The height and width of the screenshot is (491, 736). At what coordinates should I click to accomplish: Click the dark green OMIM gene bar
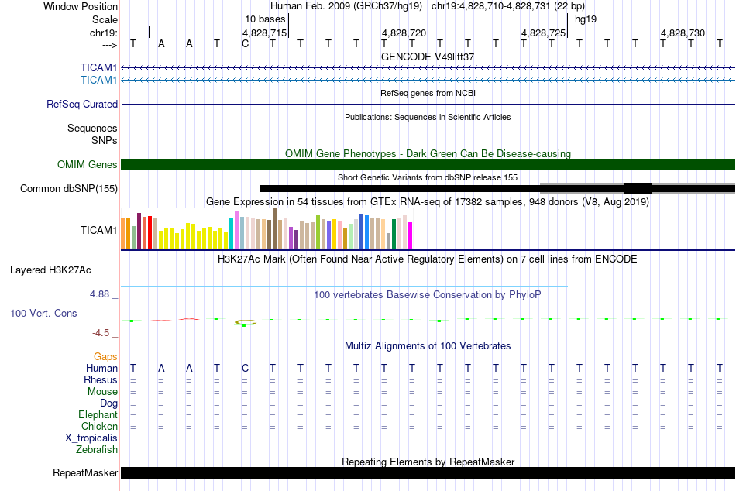pos(428,164)
